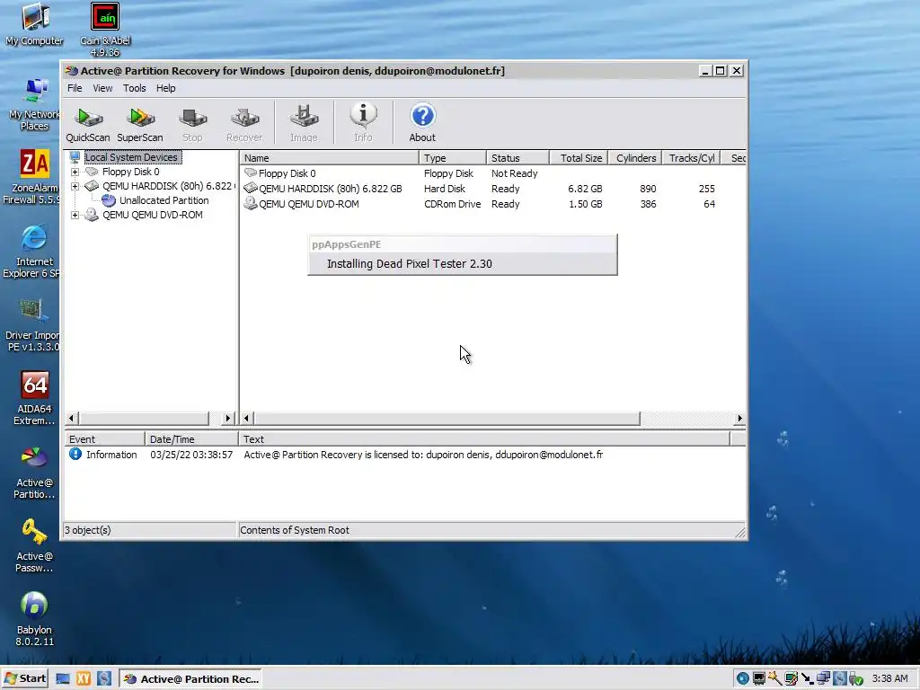Screen dimensions: 920x690
Task: Click the CDRom Drive type cell
Action: [453, 204]
